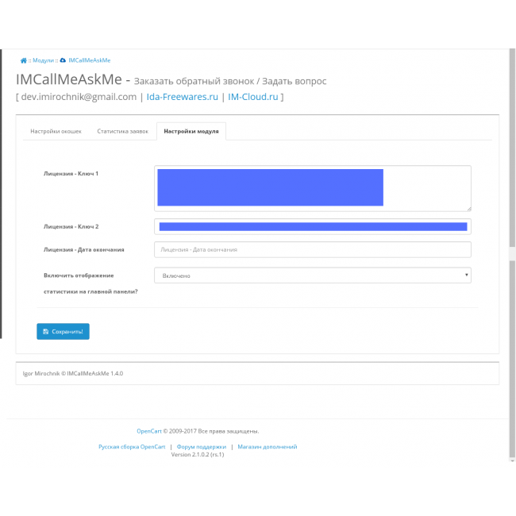This screenshot has height=516, width=516.
Task: Click the Лицензия - Дата окончания input
Action: 312,249
